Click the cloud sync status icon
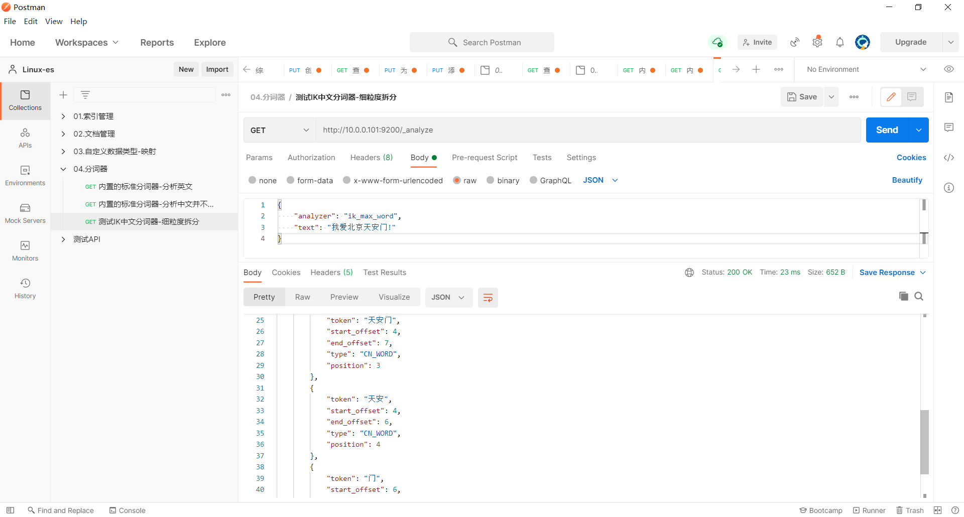The width and height of the screenshot is (964, 517). point(717,42)
